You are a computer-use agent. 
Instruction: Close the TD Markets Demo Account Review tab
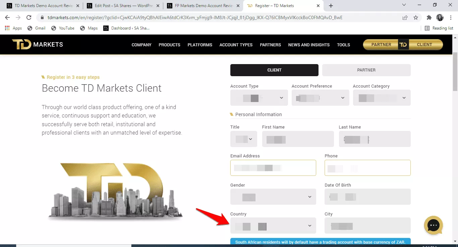(78, 6)
